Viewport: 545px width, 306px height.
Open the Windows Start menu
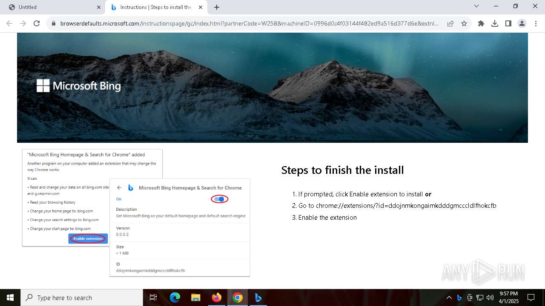(x=10, y=297)
